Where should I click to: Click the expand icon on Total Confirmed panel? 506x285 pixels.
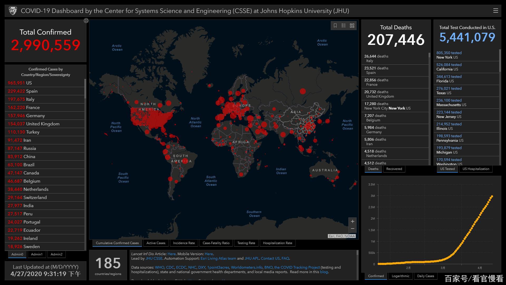click(x=86, y=21)
